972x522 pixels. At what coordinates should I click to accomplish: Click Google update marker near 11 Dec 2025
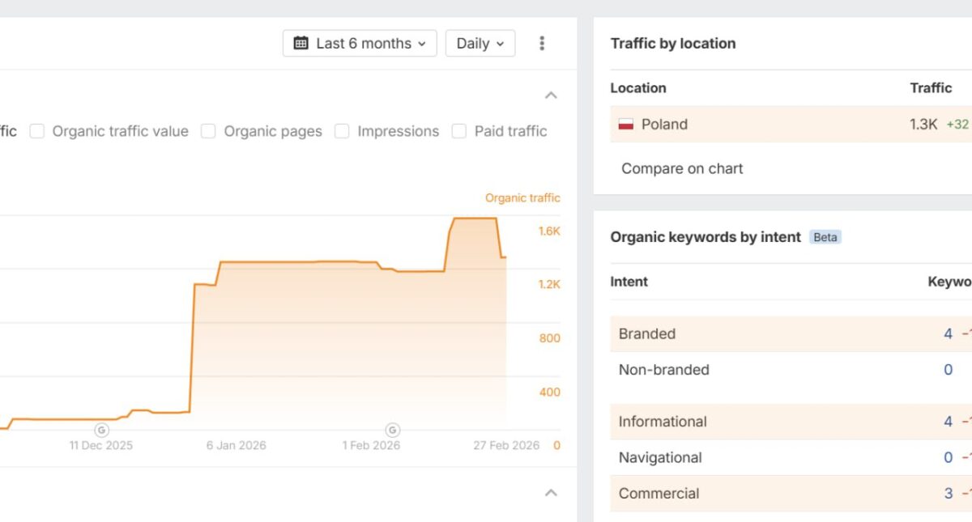[101, 430]
